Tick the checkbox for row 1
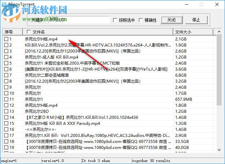Image resolution: width=225 pixels, height=164 pixels. pyautogui.click(x=6, y=39)
